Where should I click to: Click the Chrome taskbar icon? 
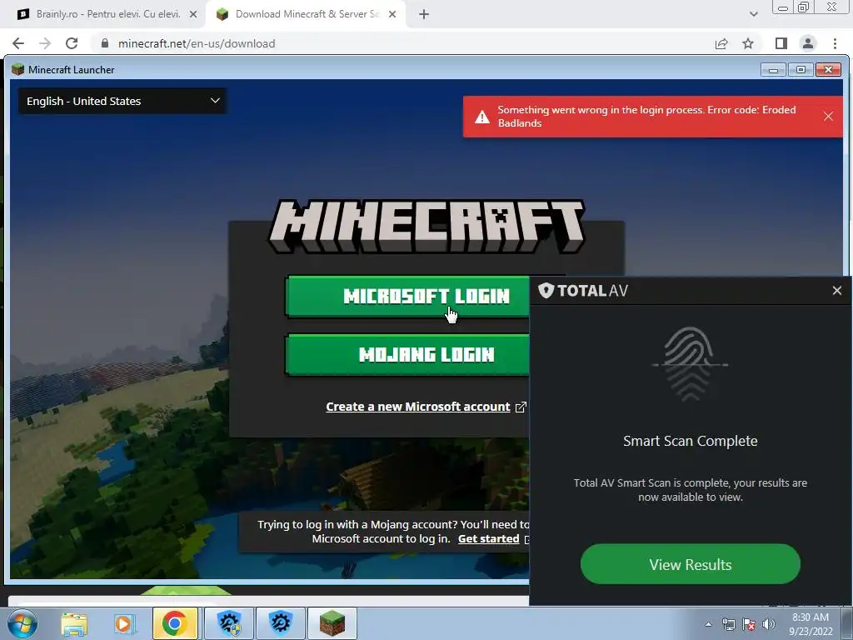[x=175, y=623]
